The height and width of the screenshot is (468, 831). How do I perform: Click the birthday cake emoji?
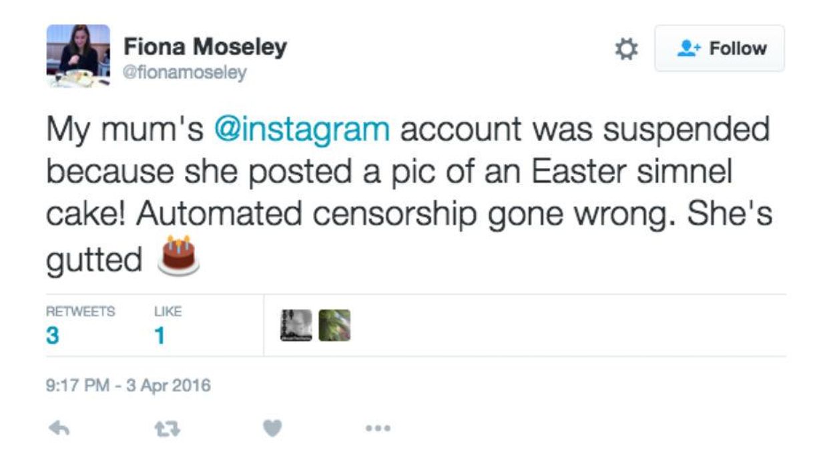[x=178, y=255]
